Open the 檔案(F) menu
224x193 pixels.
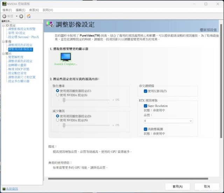(x=7, y=10)
